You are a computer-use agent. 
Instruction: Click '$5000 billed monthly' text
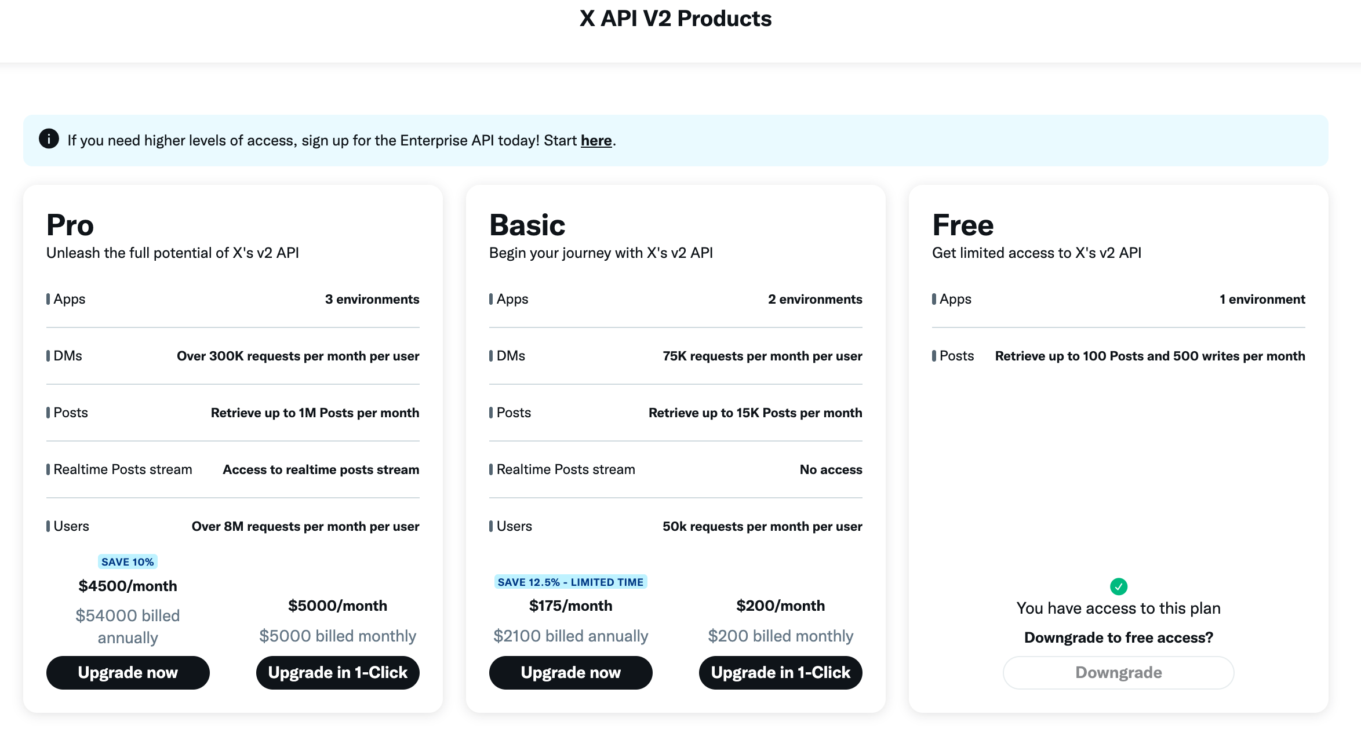[338, 636]
